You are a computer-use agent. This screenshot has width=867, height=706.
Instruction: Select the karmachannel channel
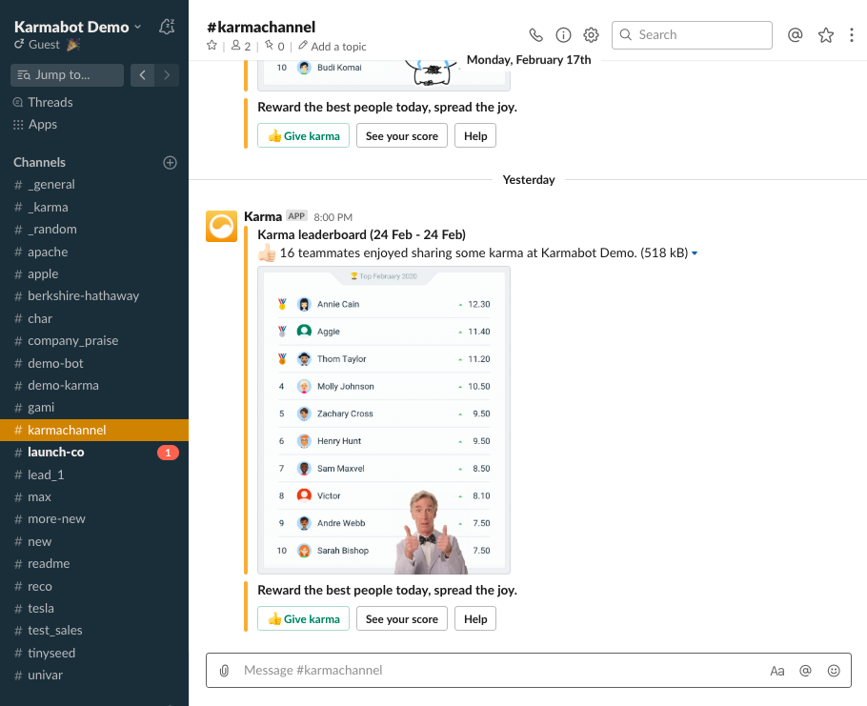(x=94, y=430)
